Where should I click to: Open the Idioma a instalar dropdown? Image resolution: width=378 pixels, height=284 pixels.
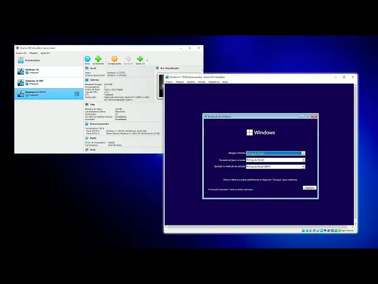coord(276,153)
